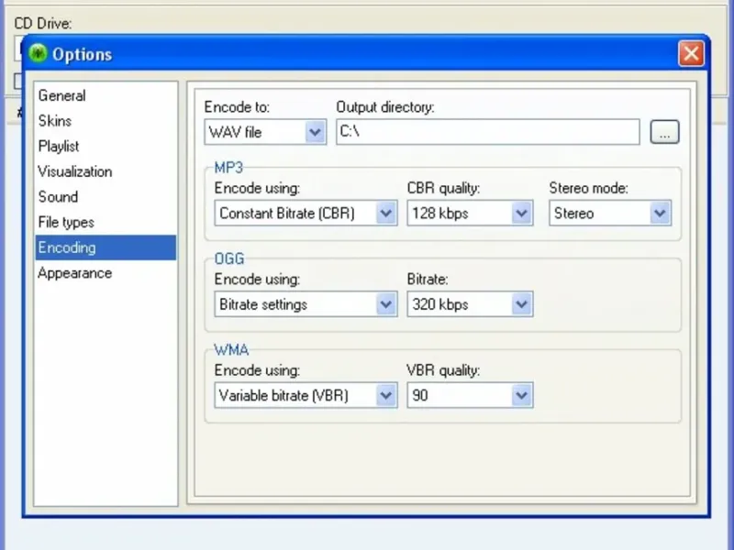Click the OGG group label
Image resolution: width=734 pixels, height=550 pixels.
click(229, 258)
